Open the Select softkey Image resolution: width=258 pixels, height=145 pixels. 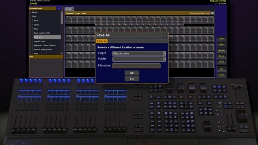pos(221,62)
